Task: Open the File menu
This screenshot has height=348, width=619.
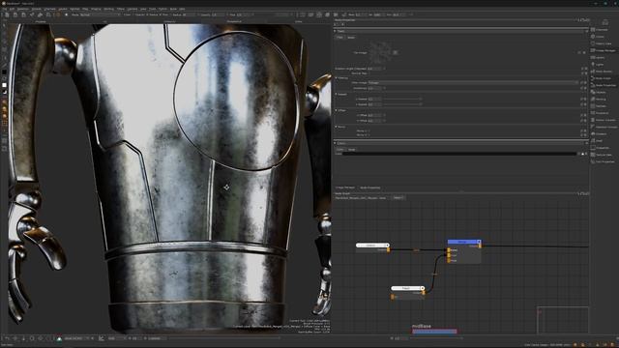Action: 4,9
